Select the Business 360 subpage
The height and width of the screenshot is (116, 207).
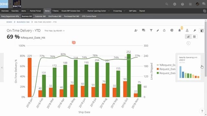tap(27, 16)
